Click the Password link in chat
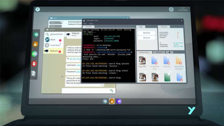Viewport: 224px width, 126px height. point(79,71)
